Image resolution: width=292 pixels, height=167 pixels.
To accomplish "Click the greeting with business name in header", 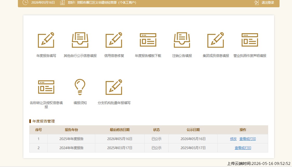I will coord(102,3).
